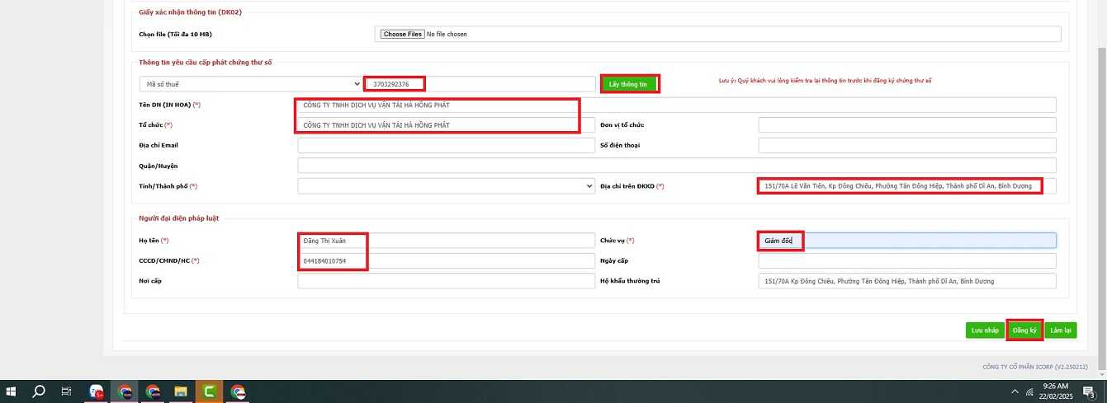The width and height of the screenshot is (1107, 403).
Task: Open Task View on the taskbar
Action: coord(66,392)
